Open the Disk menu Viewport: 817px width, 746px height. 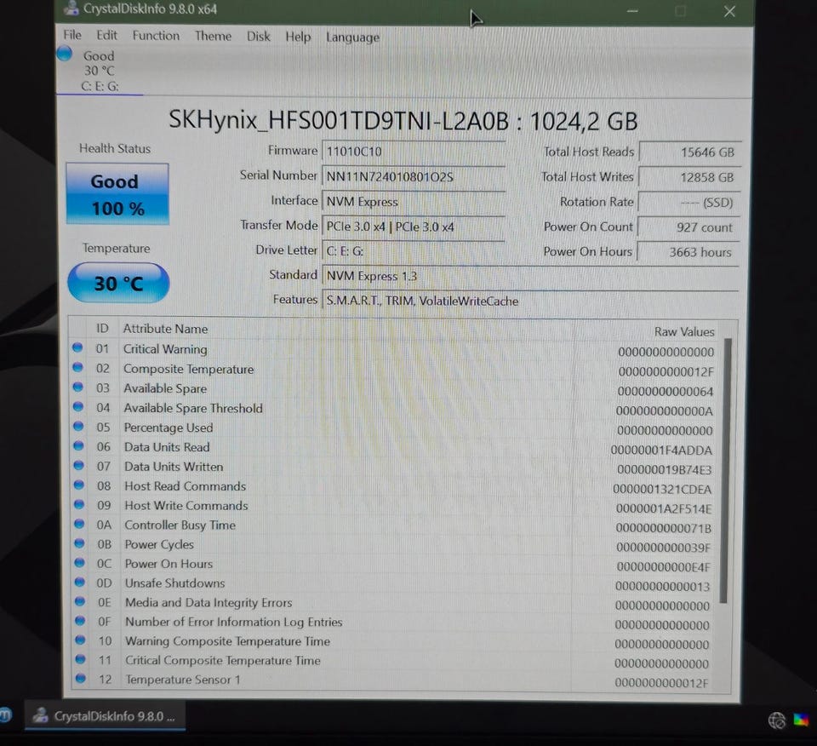tap(259, 37)
